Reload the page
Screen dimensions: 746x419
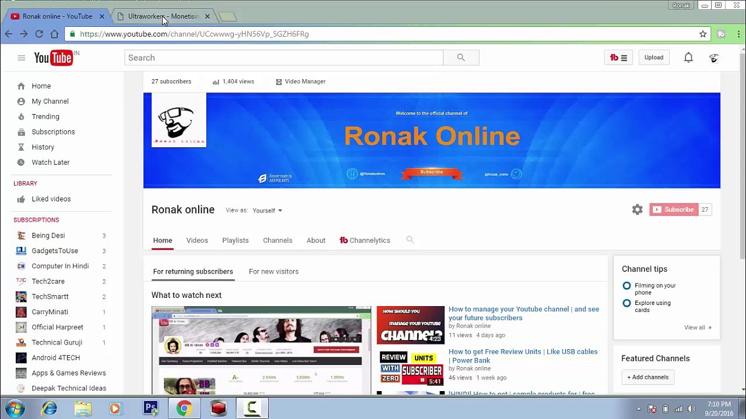point(39,34)
